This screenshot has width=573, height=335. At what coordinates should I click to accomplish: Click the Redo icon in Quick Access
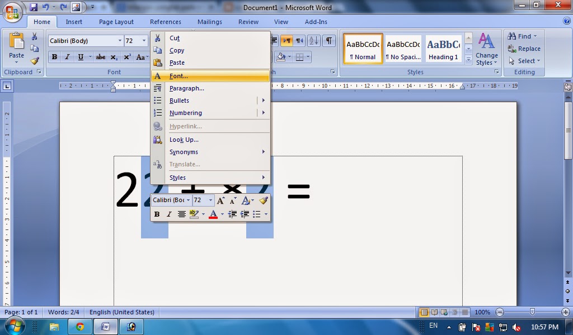coord(64,7)
